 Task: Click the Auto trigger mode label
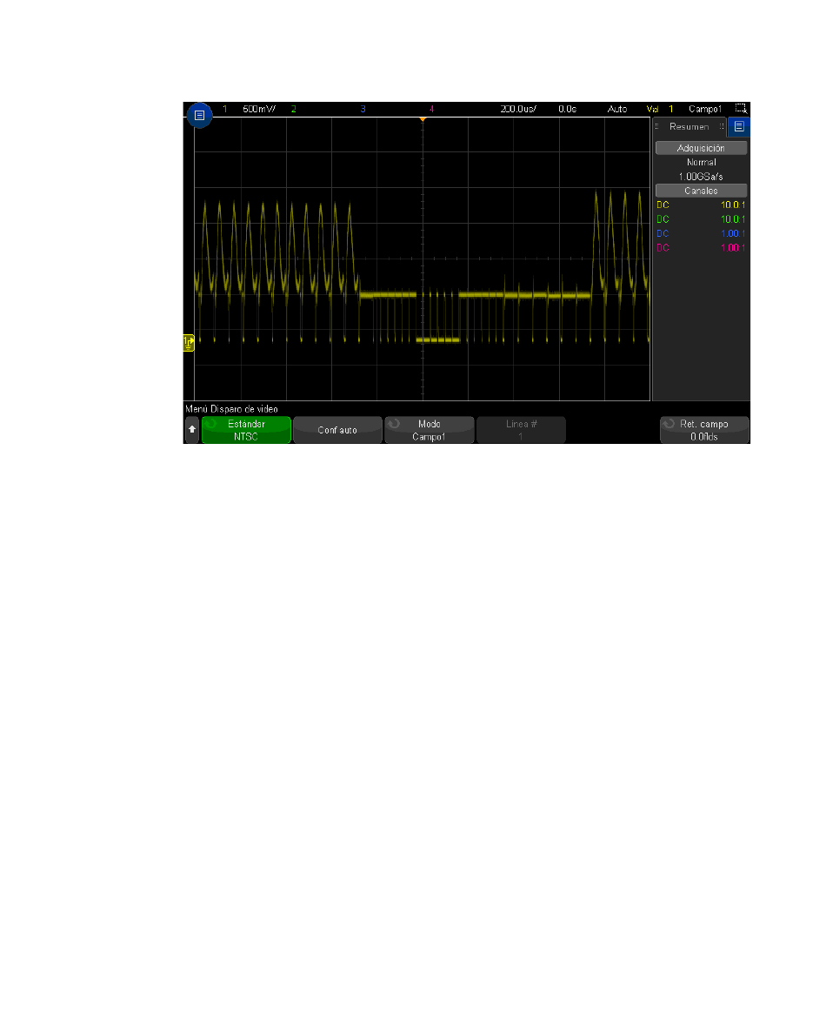click(616, 109)
